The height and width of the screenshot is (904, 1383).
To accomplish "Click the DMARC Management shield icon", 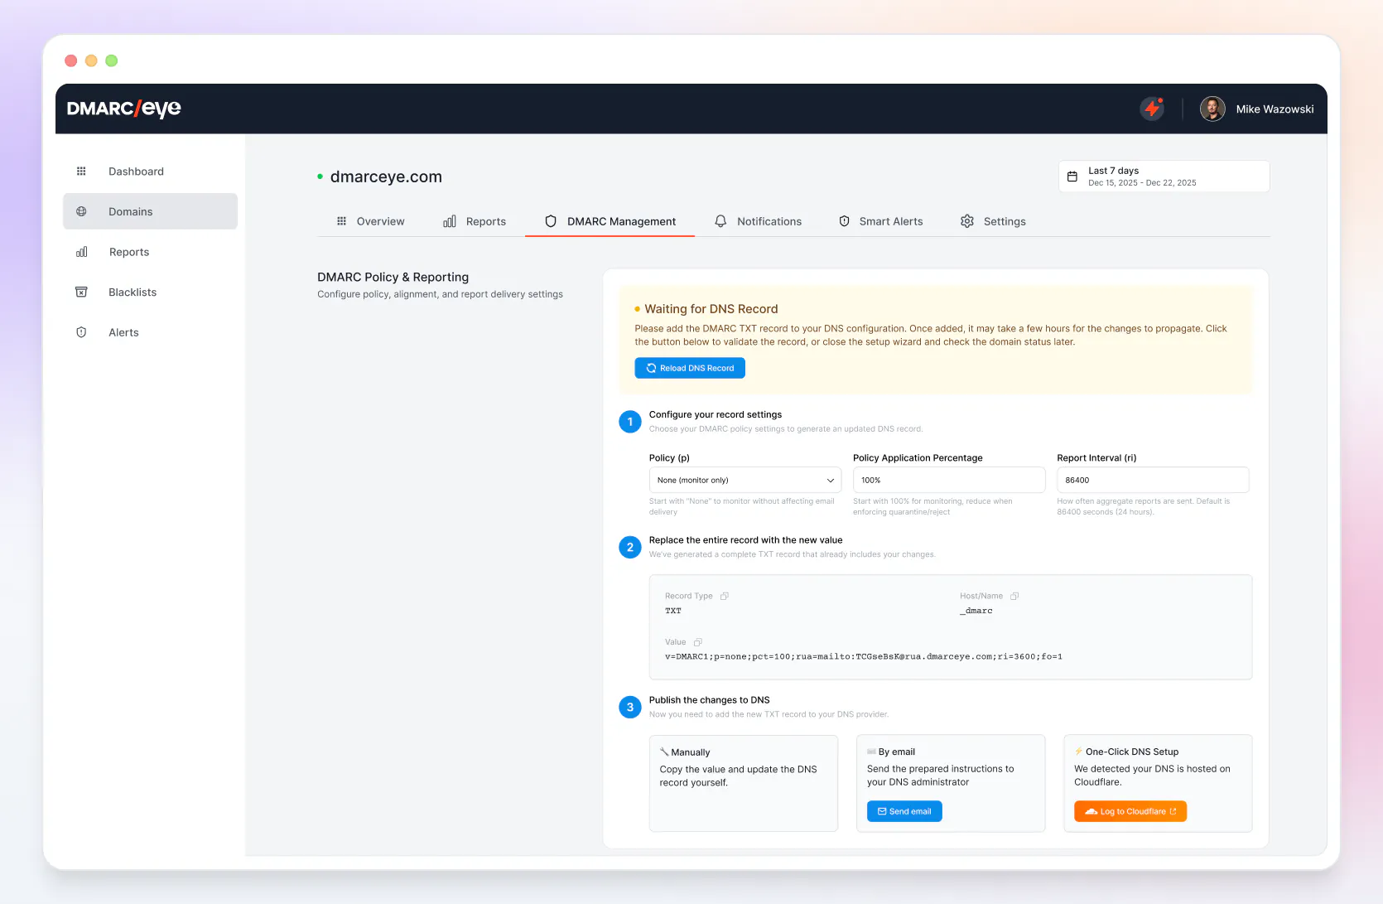I will coord(551,221).
